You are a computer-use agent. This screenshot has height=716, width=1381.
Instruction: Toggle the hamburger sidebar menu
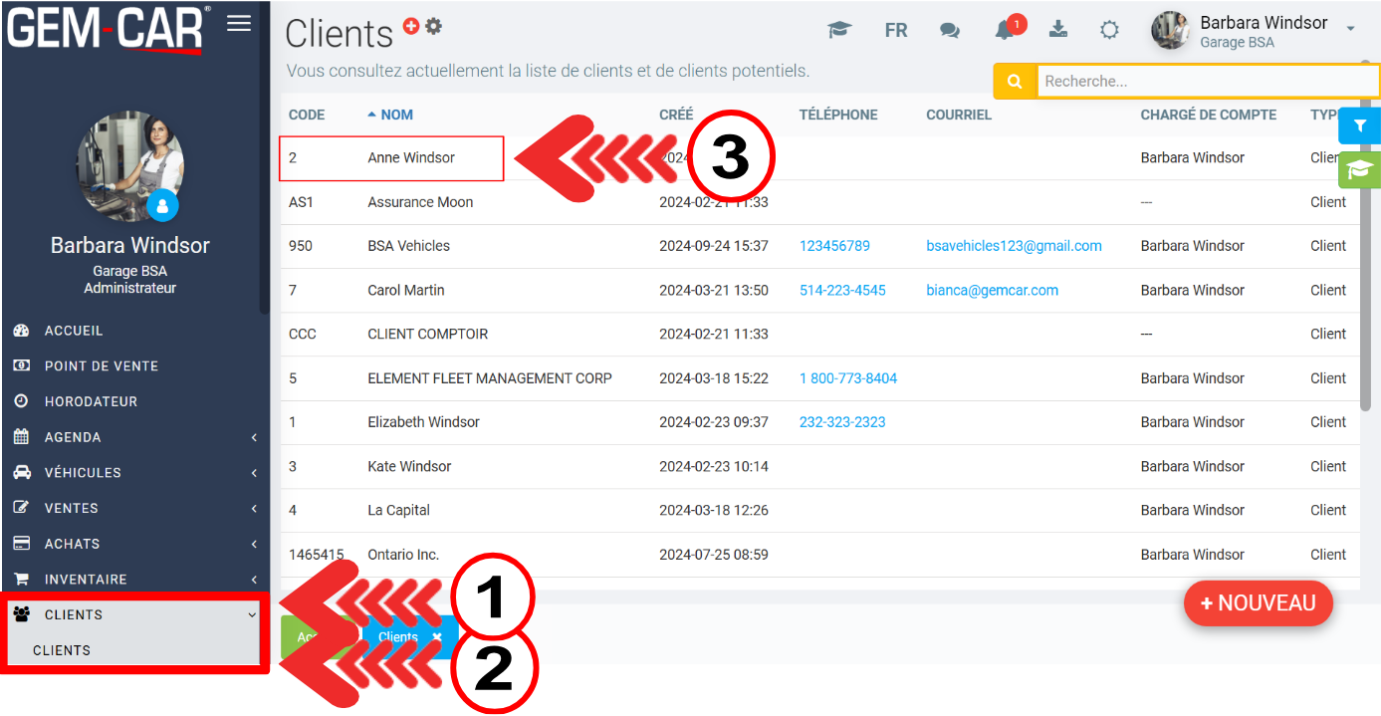pos(239,24)
